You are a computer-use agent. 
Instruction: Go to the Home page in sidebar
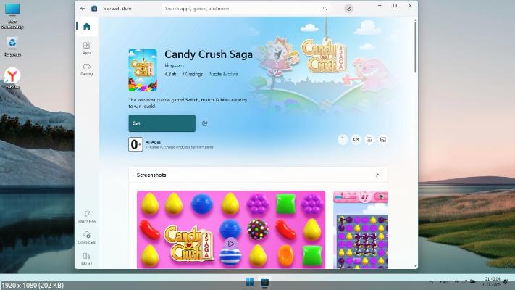[86, 27]
